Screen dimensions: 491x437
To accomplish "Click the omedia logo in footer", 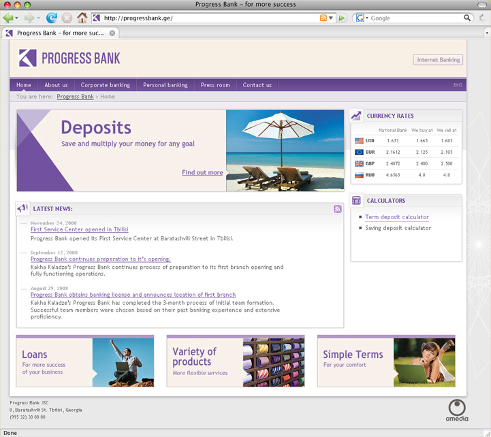I will tap(457, 410).
